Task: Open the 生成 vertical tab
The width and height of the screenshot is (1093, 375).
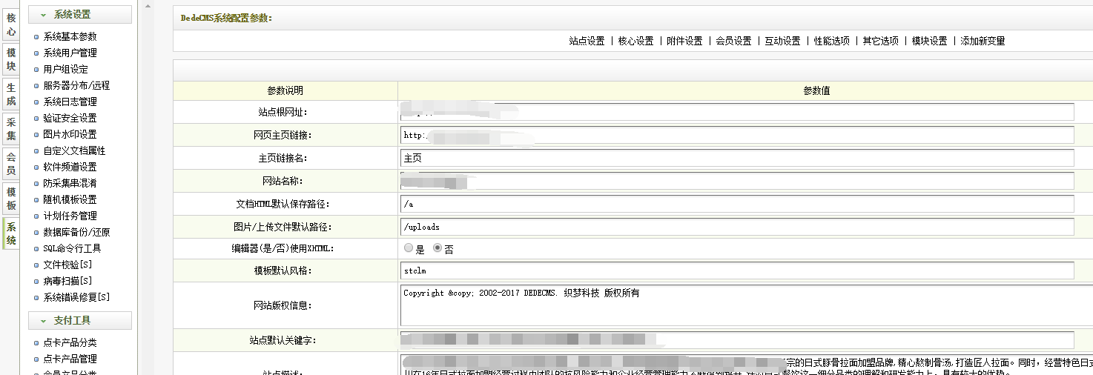Action: pyautogui.click(x=11, y=94)
